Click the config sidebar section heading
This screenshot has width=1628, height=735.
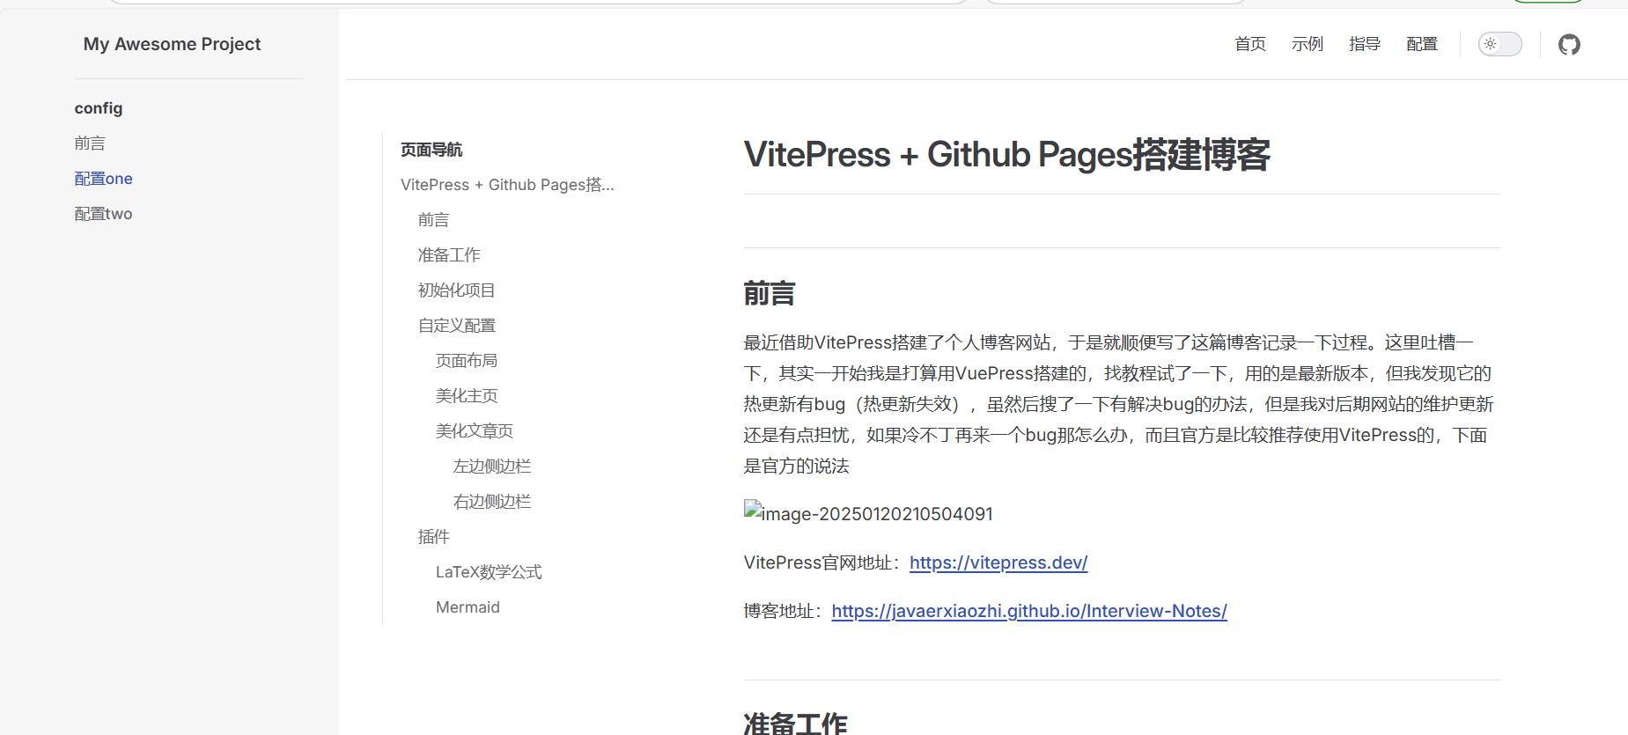pyautogui.click(x=99, y=108)
